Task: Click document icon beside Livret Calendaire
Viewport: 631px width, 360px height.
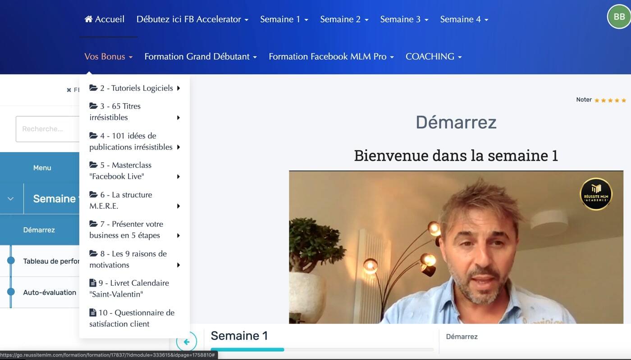Action: pos(92,283)
